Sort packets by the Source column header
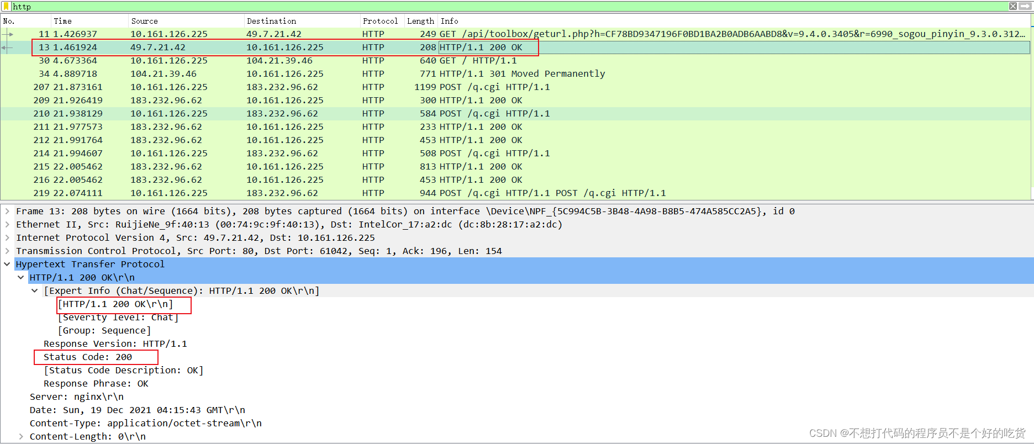This screenshot has height=444, width=1034. point(186,21)
